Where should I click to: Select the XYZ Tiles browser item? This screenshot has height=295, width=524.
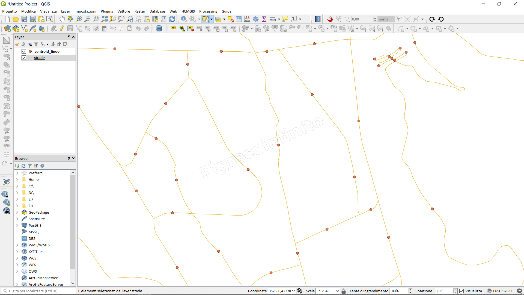coord(36,252)
